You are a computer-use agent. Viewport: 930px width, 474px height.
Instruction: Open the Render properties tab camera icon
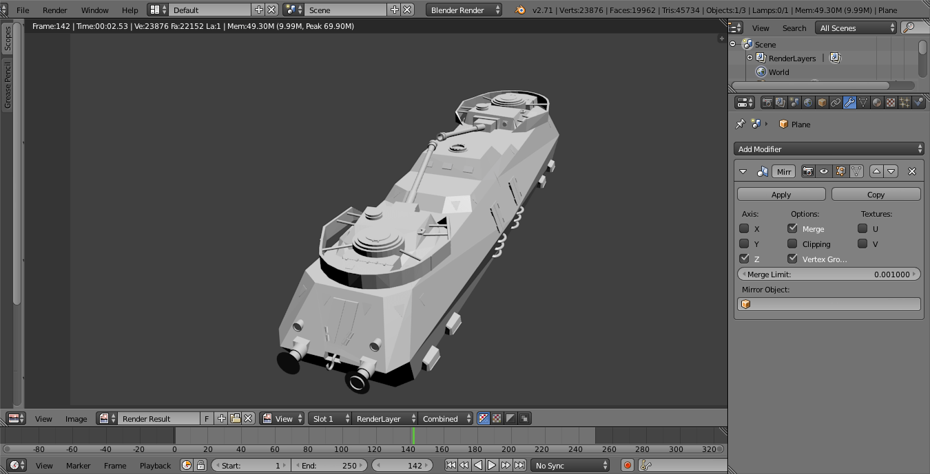click(x=767, y=103)
